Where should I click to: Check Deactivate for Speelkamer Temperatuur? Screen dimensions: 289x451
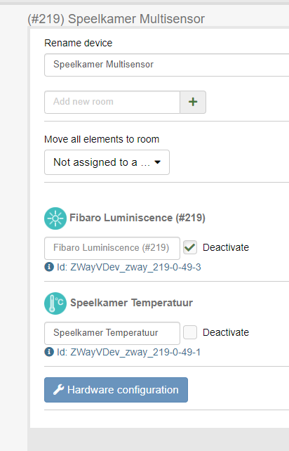(x=190, y=332)
